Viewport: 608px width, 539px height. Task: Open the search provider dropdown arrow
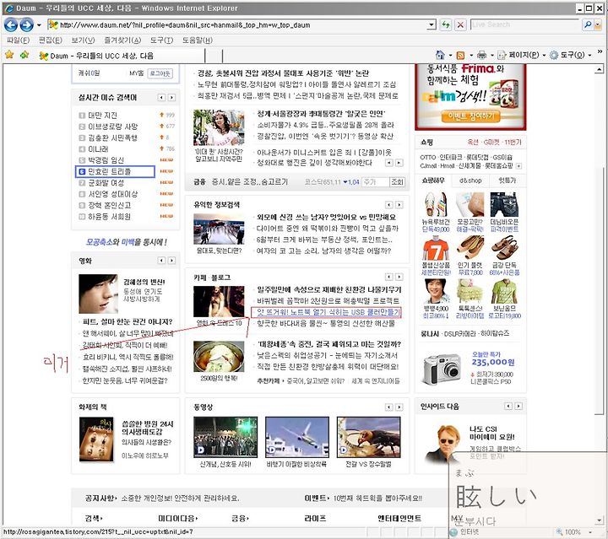pos(598,24)
